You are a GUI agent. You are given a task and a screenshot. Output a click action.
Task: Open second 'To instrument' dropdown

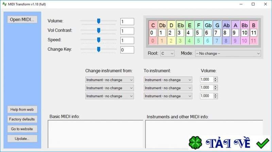tap(168, 88)
